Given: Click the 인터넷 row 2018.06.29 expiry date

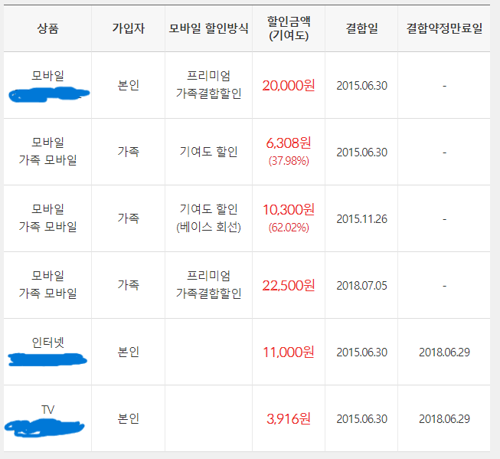Looking at the screenshot, I should pyautogui.click(x=444, y=352).
